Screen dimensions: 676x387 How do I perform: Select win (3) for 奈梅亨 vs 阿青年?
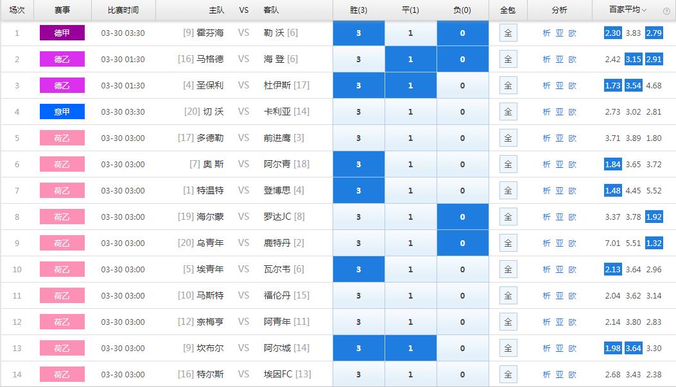pyautogui.click(x=359, y=322)
